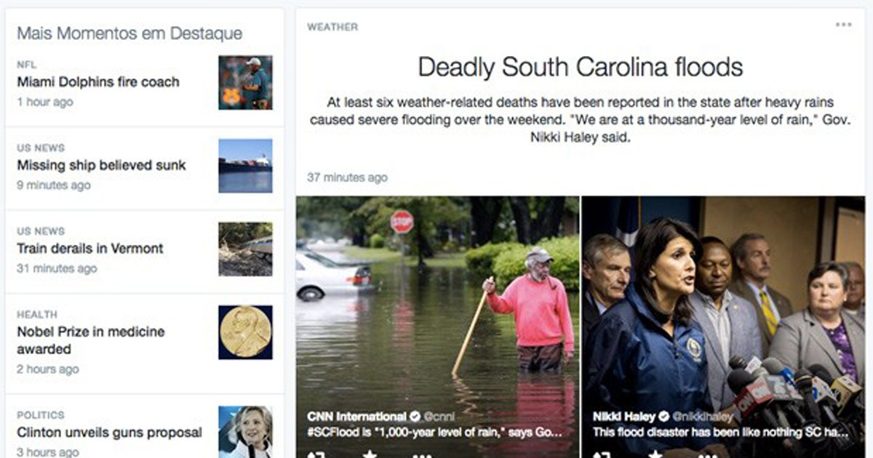The image size is (873, 458).
Task: Click the CNN International verified badge
Action: (x=415, y=417)
